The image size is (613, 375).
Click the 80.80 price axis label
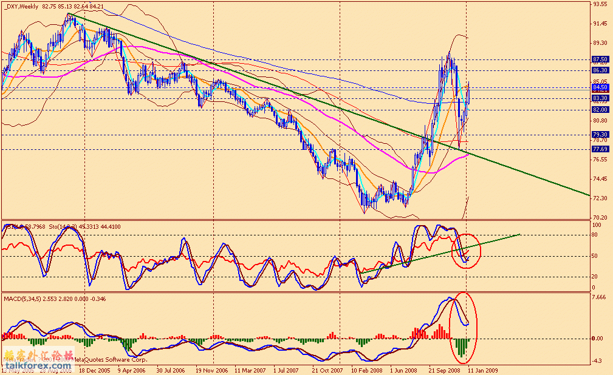(x=600, y=121)
